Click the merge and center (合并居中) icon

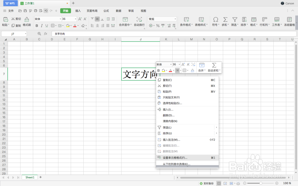tap(125, 21)
